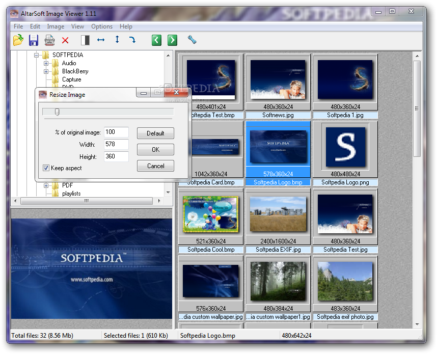The image size is (437, 354).
Task: Rotate image with the curved arrow icon
Action: coord(132,40)
